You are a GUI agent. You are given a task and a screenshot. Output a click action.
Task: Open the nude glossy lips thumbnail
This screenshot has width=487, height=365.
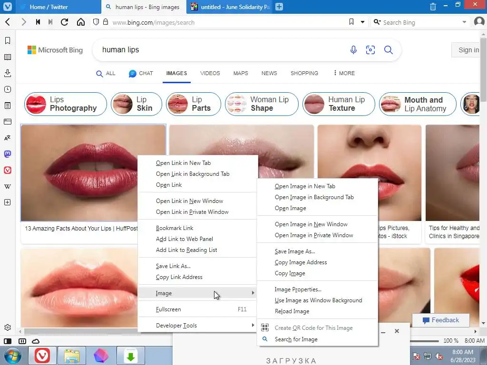click(241, 152)
